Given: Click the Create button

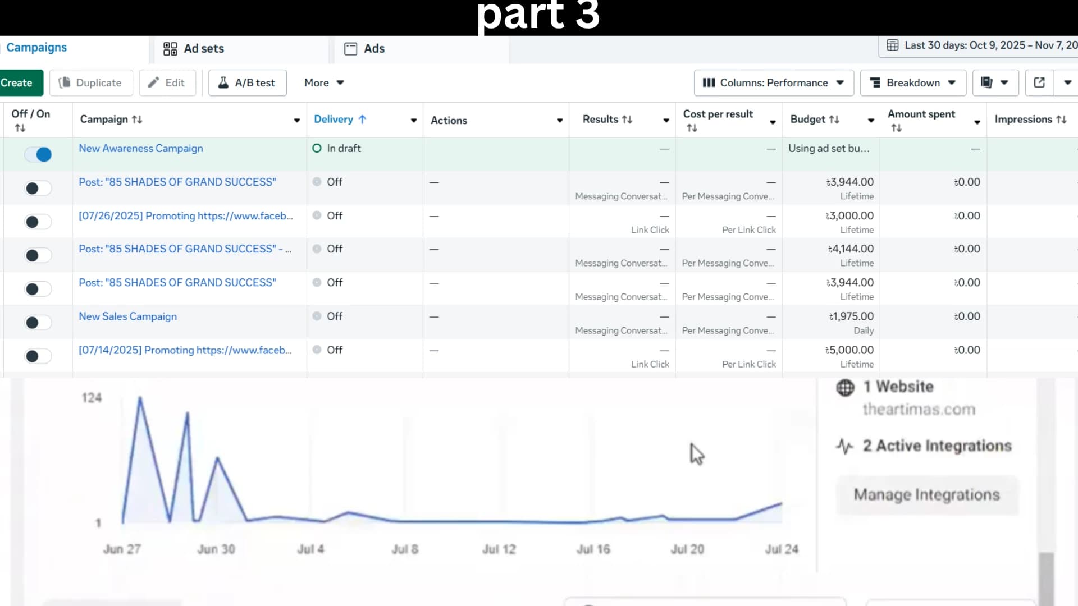Looking at the screenshot, I should point(20,82).
